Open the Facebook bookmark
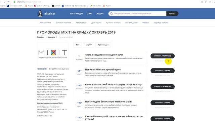Image resolution: width=215 pixels, height=121 pixels. [66, 6]
